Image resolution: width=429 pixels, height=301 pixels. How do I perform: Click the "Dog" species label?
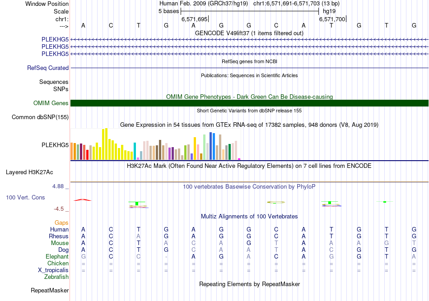click(64, 250)
